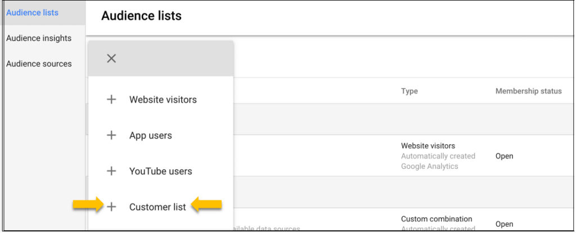Screen dimensions: 576x233
Task: Click the Website visitors type cell
Action: (428, 146)
